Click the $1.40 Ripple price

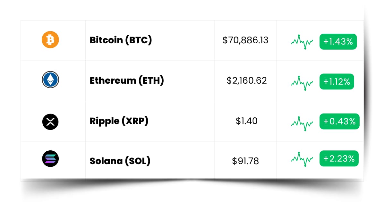(x=247, y=121)
